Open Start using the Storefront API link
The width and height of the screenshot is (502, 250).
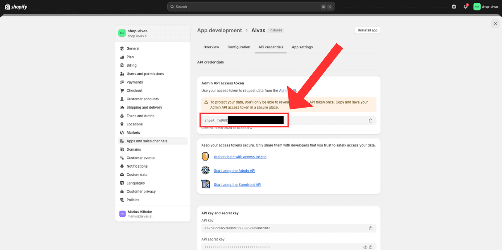click(x=238, y=185)
